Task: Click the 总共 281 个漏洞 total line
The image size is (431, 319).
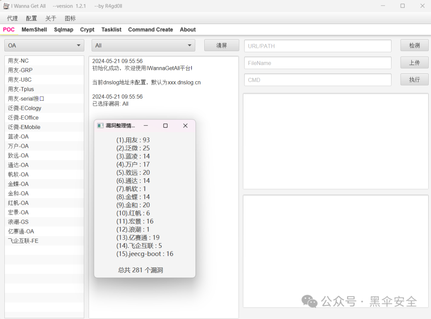Action: (140, 270)
